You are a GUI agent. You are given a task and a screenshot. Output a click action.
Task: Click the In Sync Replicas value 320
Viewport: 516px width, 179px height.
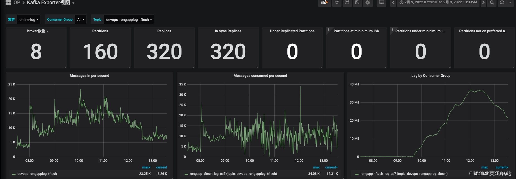[228, 52]
